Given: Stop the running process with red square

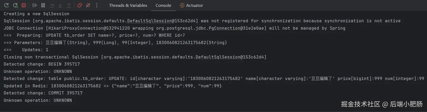Looking at the screenshot, I should (x=24, y=5).
